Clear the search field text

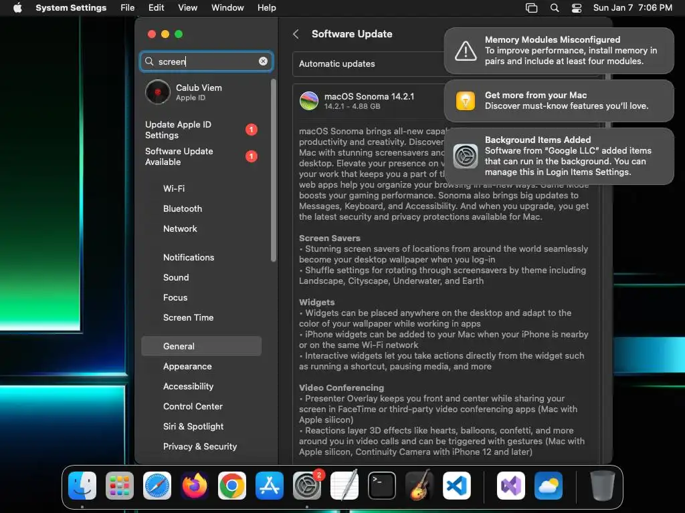[263, 61]
